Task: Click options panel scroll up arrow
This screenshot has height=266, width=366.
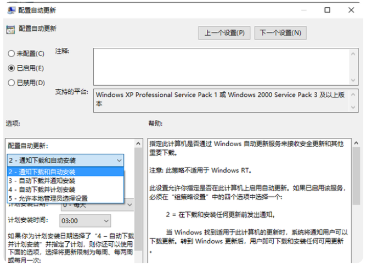Action: pyautogui.click(x=138, y=143)
